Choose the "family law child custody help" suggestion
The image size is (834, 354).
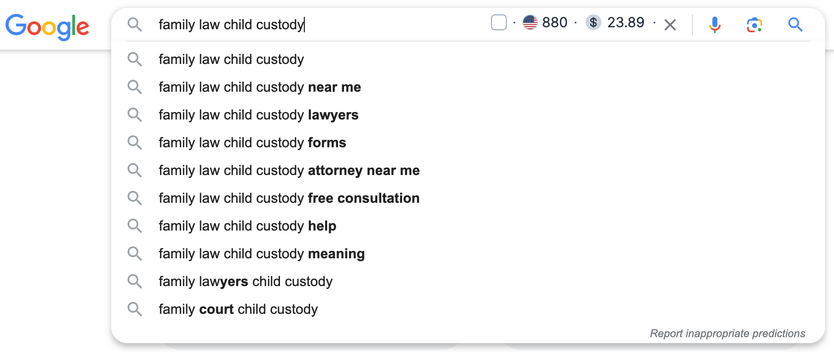(x=247, y=226)
